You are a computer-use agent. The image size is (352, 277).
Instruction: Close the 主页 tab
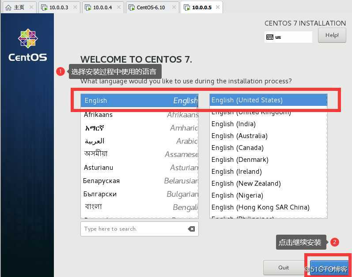coord(31,7)
